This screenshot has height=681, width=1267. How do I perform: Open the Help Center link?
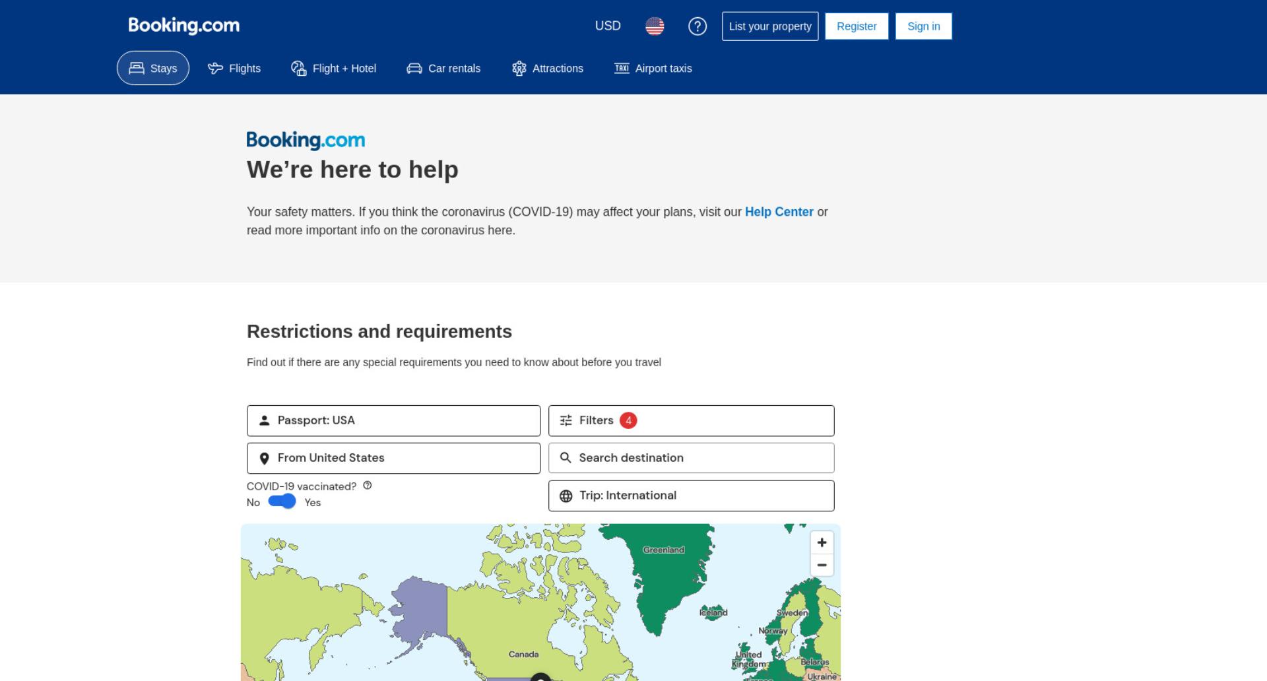click(779, 212)
